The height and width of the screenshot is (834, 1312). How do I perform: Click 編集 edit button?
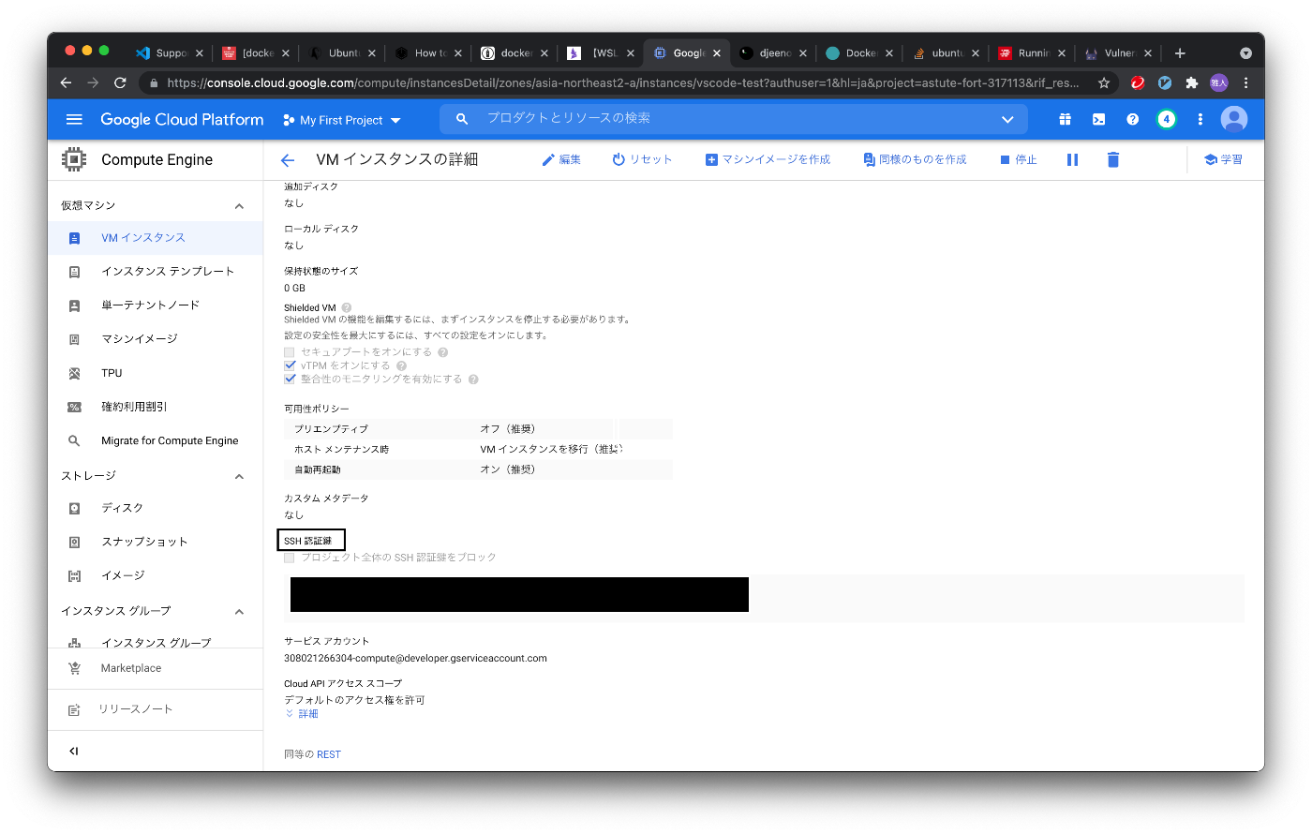pos(561,160)
